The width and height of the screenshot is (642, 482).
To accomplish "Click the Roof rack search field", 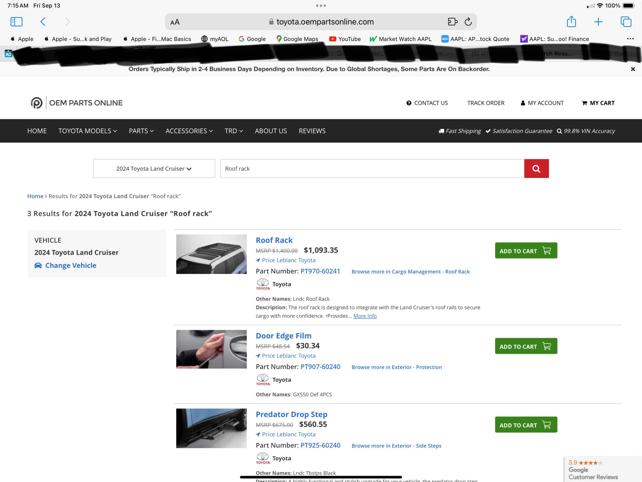I will [x=372, y=169].
